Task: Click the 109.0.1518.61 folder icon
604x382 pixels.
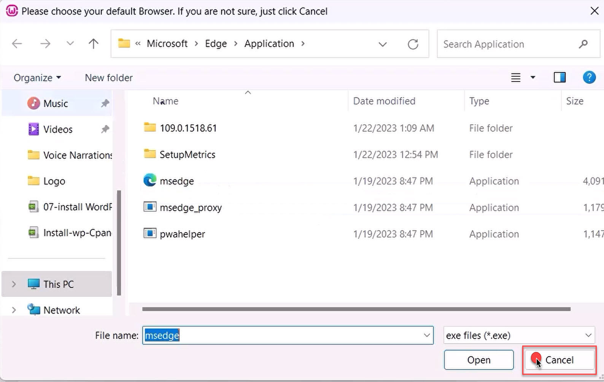Action: click(150, 127)
